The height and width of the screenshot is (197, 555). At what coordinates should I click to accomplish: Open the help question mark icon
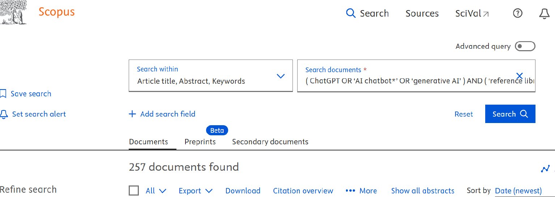(x=518, y=13)
